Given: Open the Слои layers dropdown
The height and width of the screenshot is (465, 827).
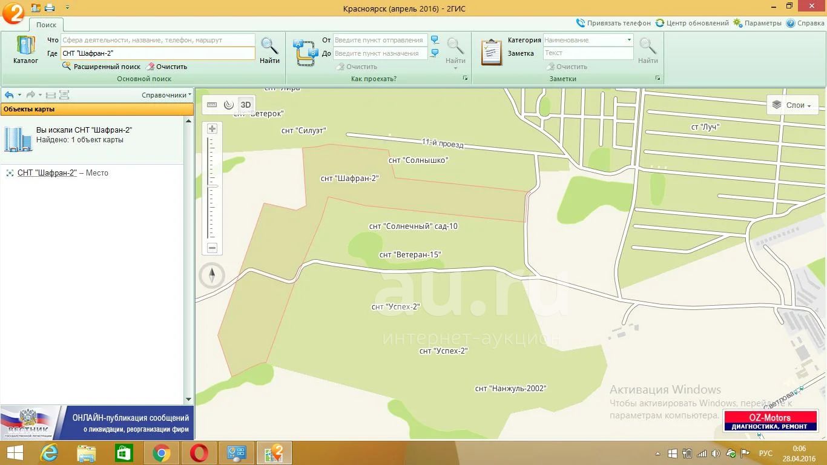Looking at the screenshot, I should coord(792,105).
